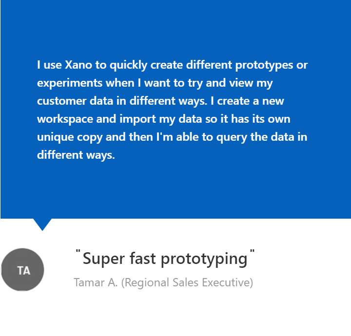Viewport: 351px width, 336px height.
Task: Click the opening quotation mark before "Super"
Action: (x=78, y=252)
